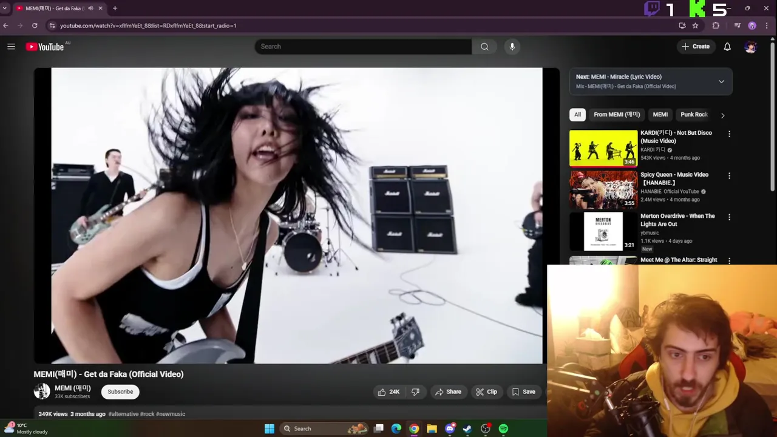Close the MEMI Get da Faka tab
777x437 pixels.
[101, 8]
